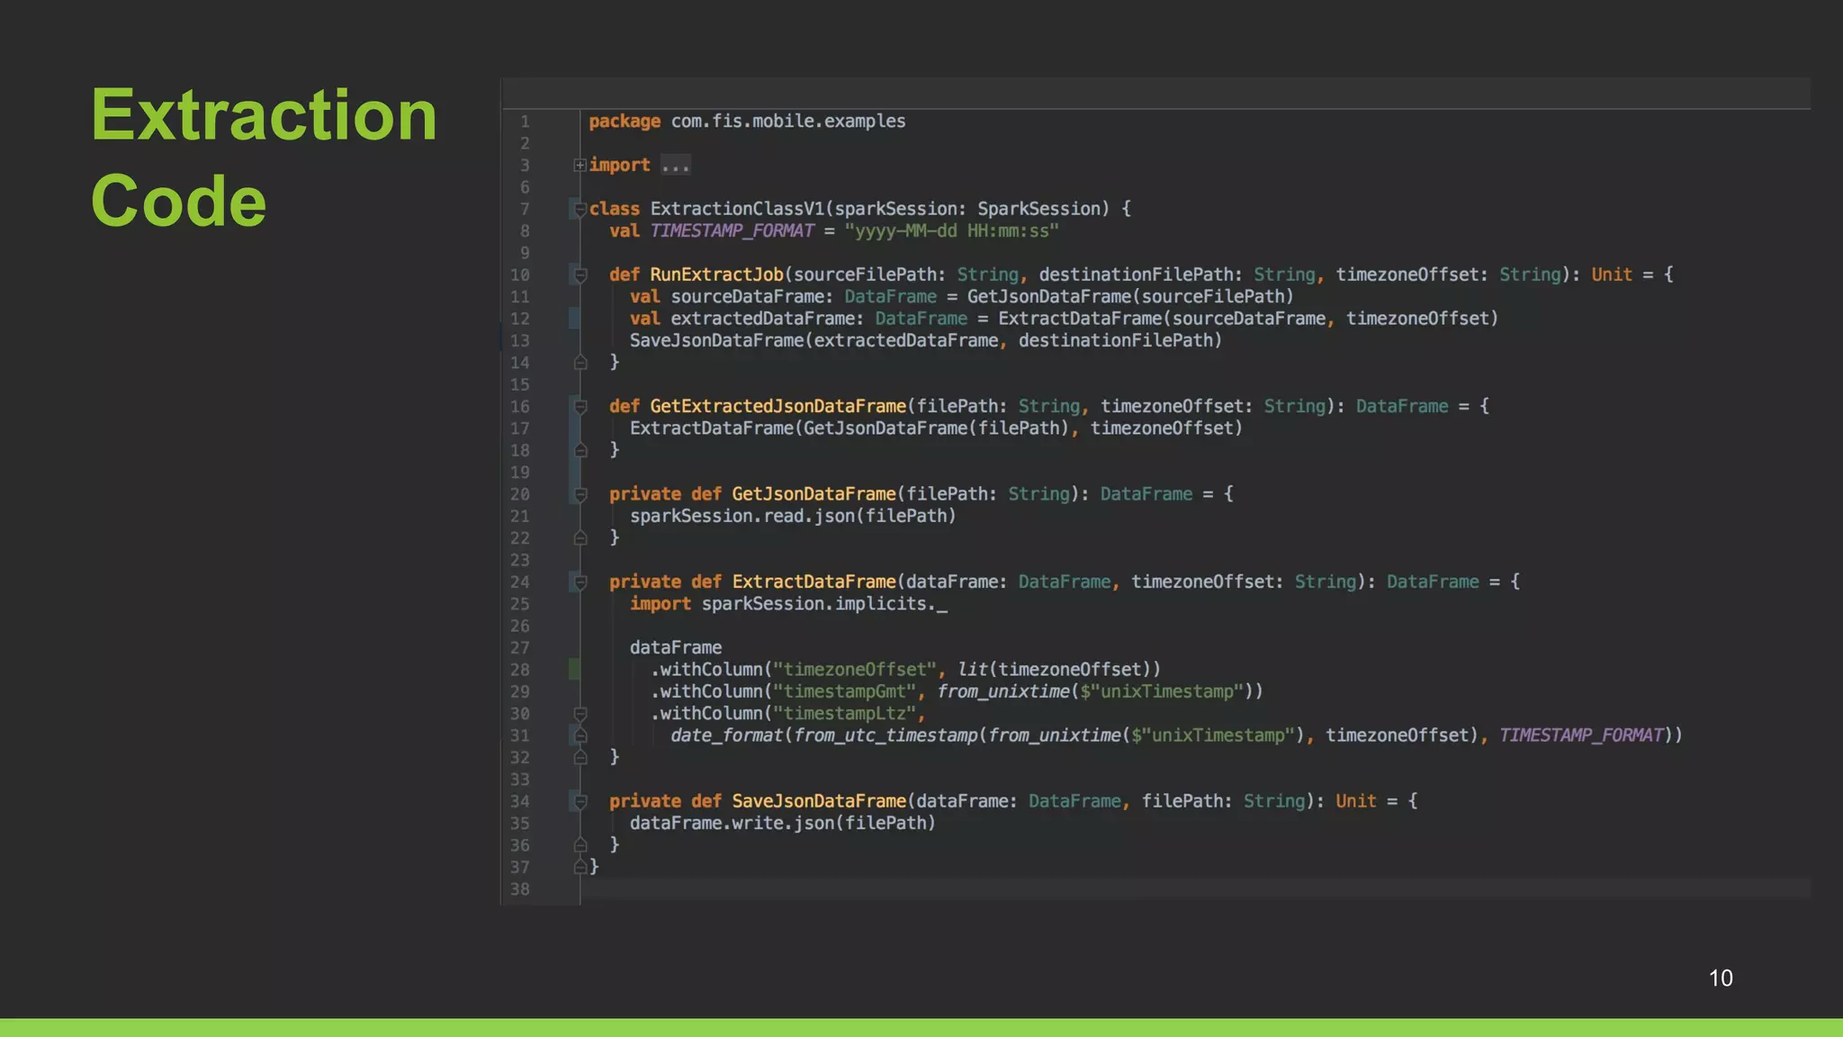This screenshot has width=1843, height=1037.
Task: Collapse the private ExtractDataFrame method fold marker
Action: (x=580, y=582)
